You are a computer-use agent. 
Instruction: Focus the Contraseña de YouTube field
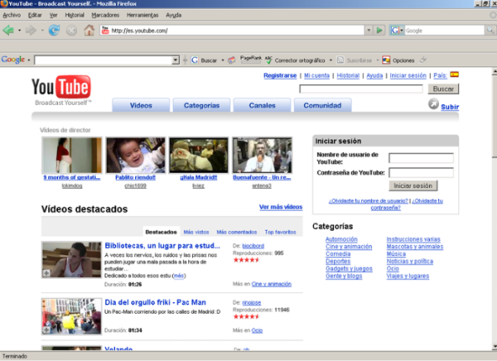pos(421,173)
